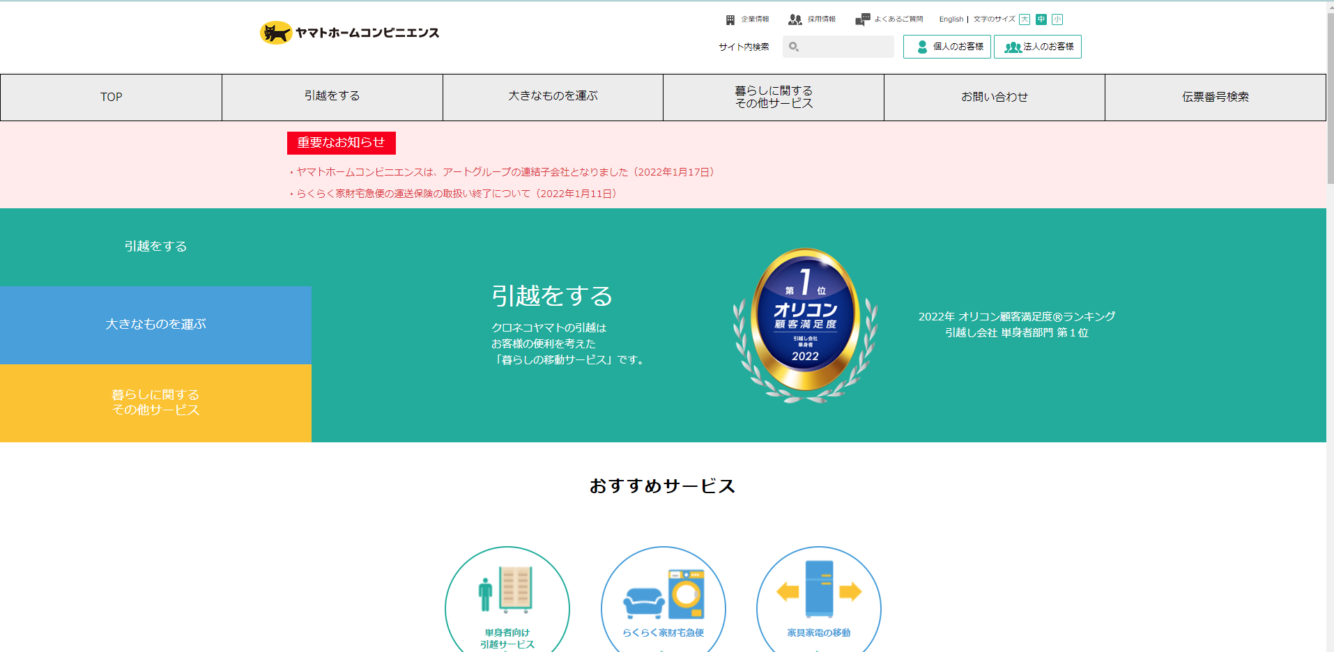Open 暮らしに関するその他サービス navigation menu
Screen dimensions: 1334x652
click(x=774, y=97)
